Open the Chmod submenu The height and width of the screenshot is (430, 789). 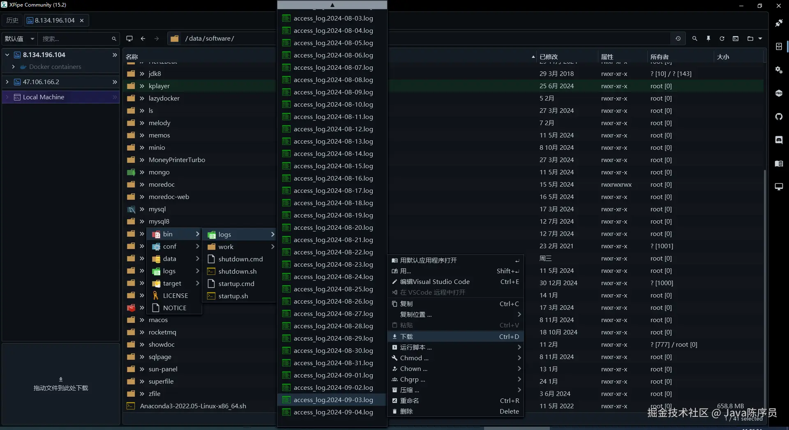click(x=455, y=358)
